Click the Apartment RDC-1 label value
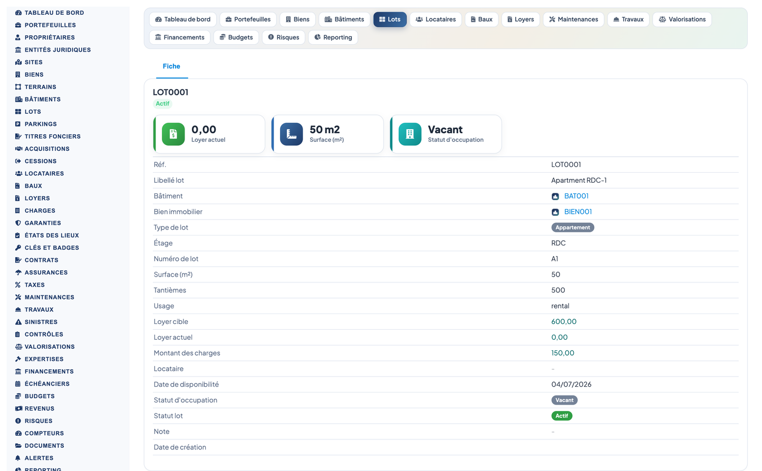 click(579, 180)
